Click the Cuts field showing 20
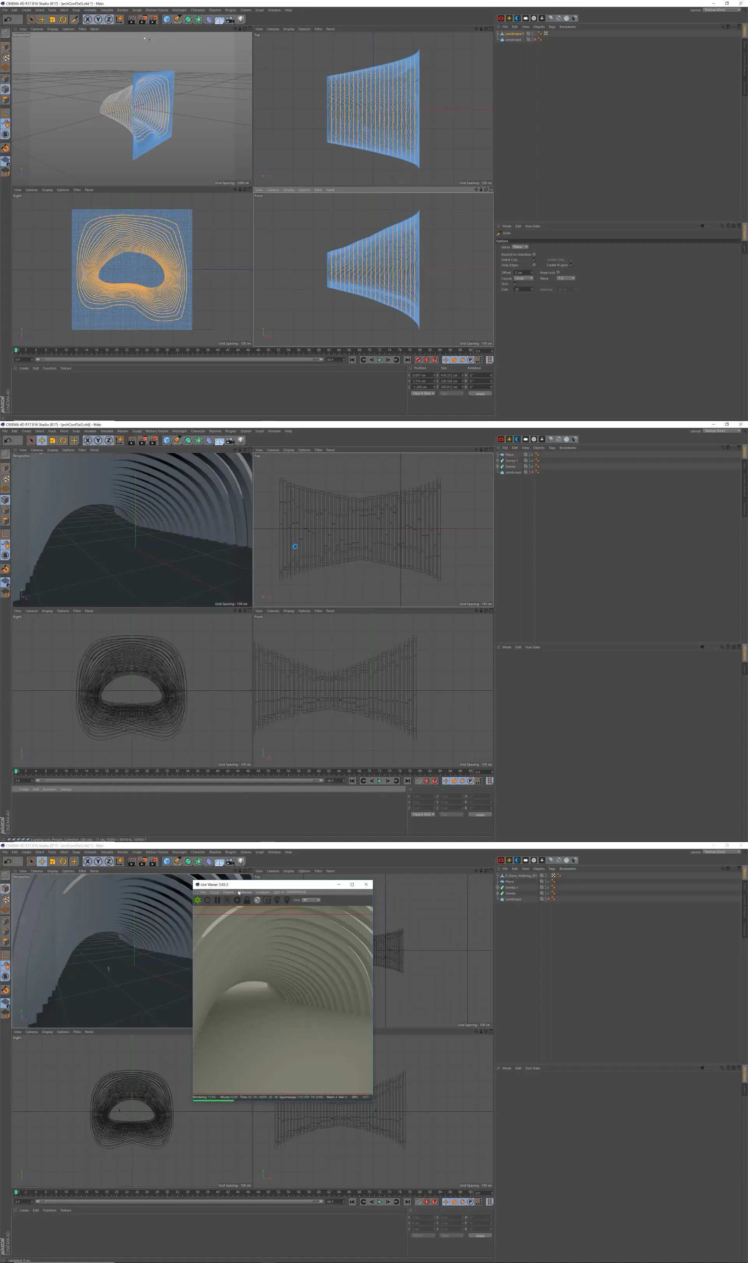The height and width of the screenshot is (1263, 748). pos(523,289)
